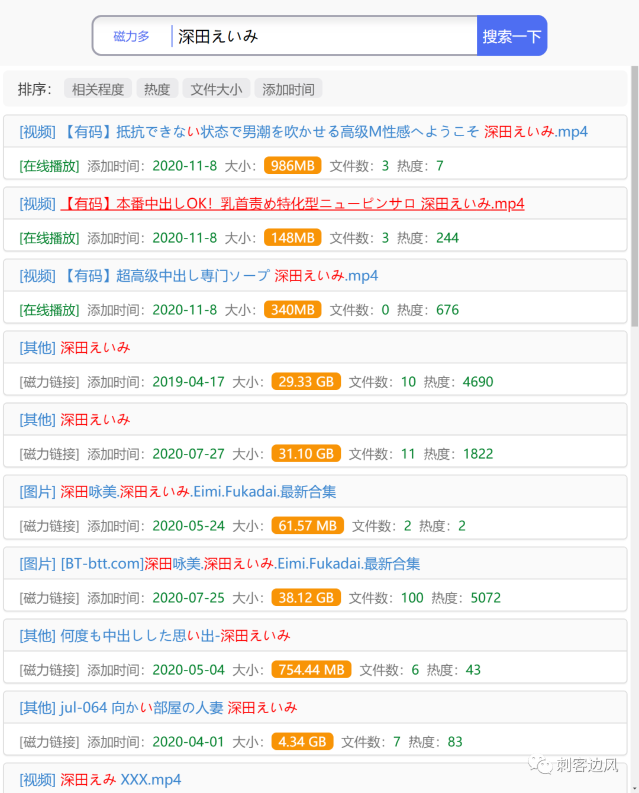Click 磁力链接 for the 31.10 GB result
This screenshot has height=793, width=639.
(49, 454)
